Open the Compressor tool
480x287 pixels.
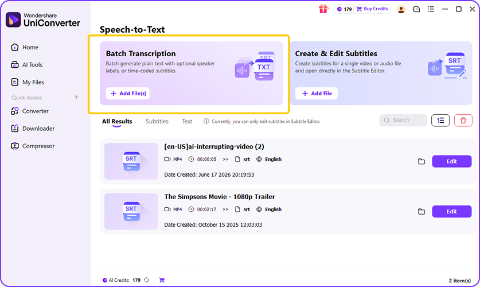click(33, 146)
